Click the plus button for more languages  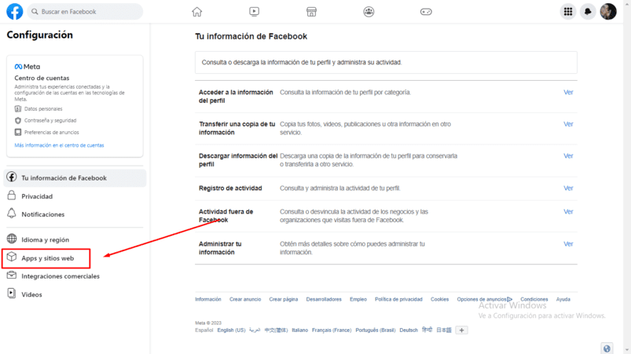461,330
